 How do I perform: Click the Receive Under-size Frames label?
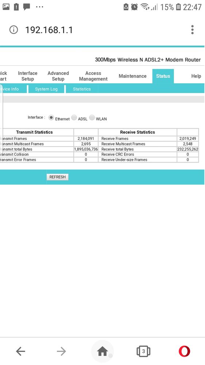pyautogui.click(x=124, y=160)
